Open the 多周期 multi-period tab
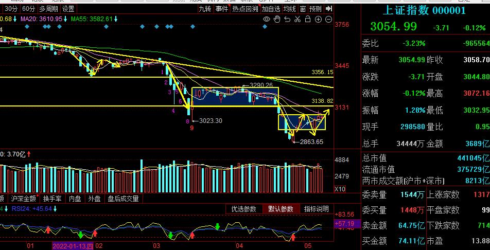Image resolution: width=490 pixels, height=250 pixels. click(x=49, y=9)
